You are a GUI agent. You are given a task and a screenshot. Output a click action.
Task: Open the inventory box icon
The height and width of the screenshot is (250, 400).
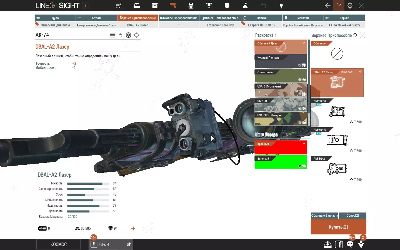coord(155,6)
